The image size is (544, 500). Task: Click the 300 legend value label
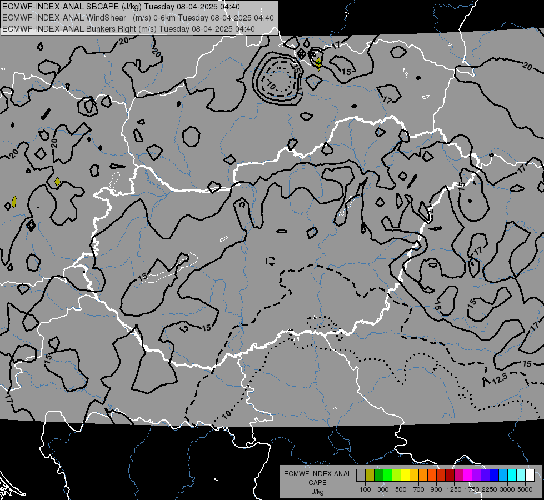(x=383, y=489)
